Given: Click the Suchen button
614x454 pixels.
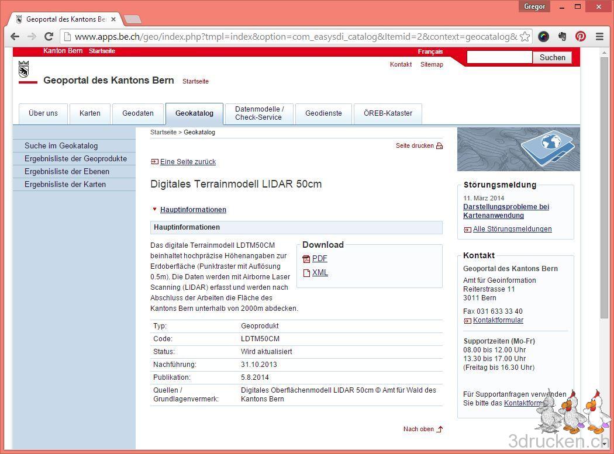Looking at the screenshot, I should [551, 57].
